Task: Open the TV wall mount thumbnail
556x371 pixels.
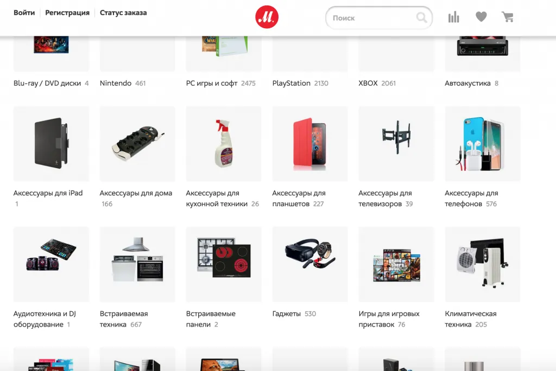Action: point(396,143)
